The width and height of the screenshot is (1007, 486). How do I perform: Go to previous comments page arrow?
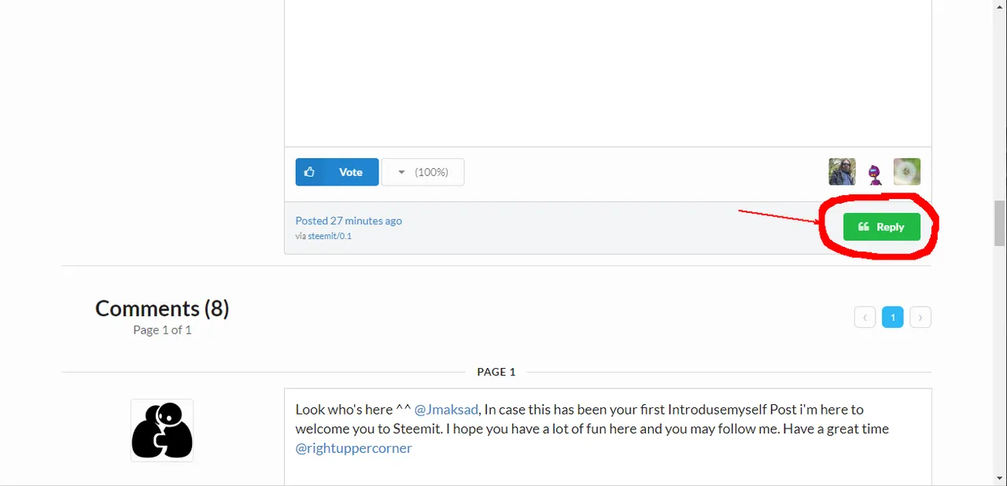coord(865,317)
